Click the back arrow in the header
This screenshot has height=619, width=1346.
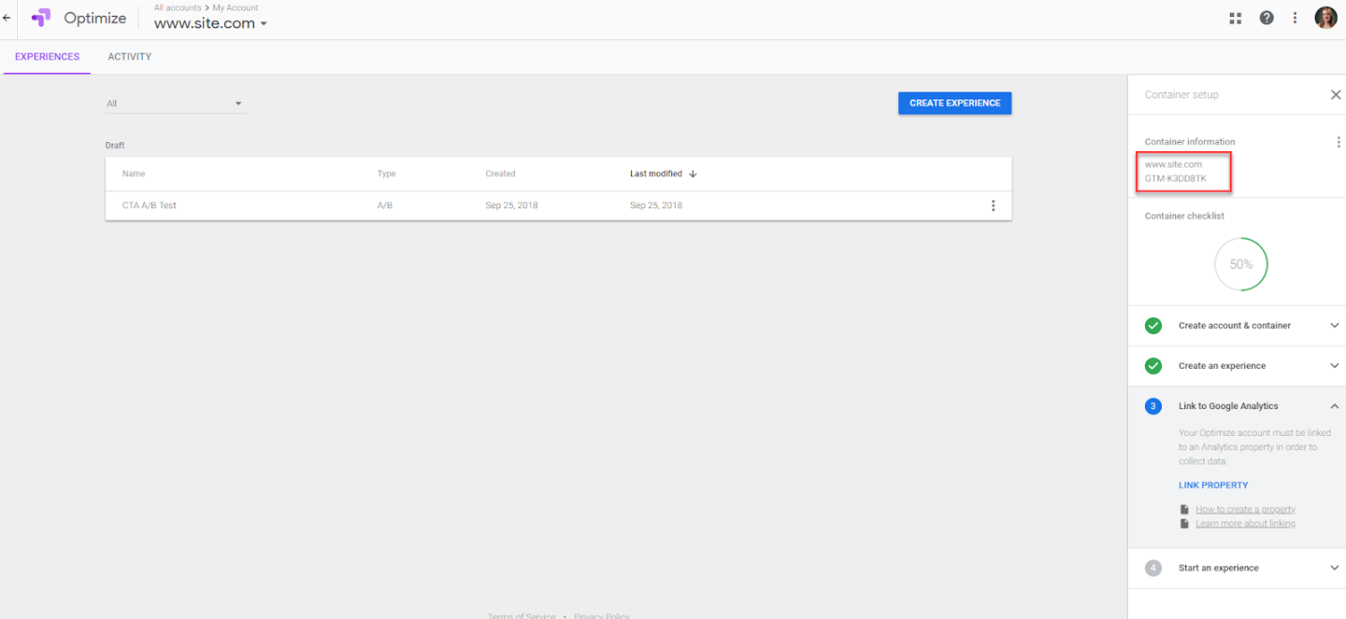(7, 18)
